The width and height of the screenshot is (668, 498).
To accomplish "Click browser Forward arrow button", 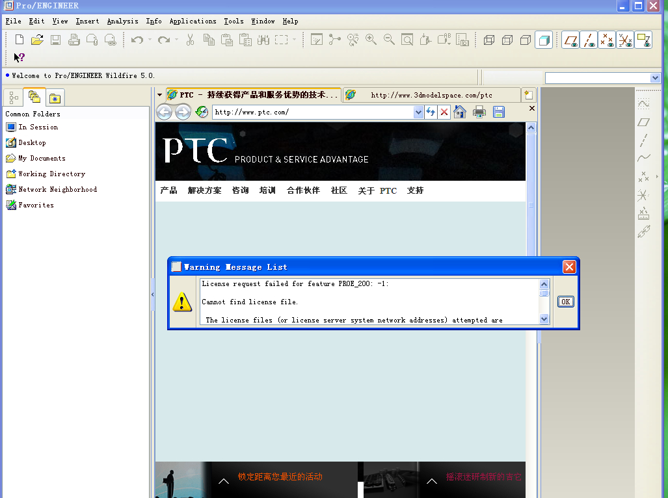I will [x=183, y=112].
